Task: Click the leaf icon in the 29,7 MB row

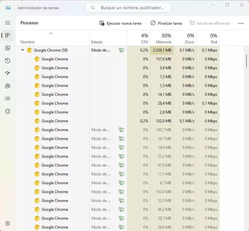Action: (x=121, y=218)
